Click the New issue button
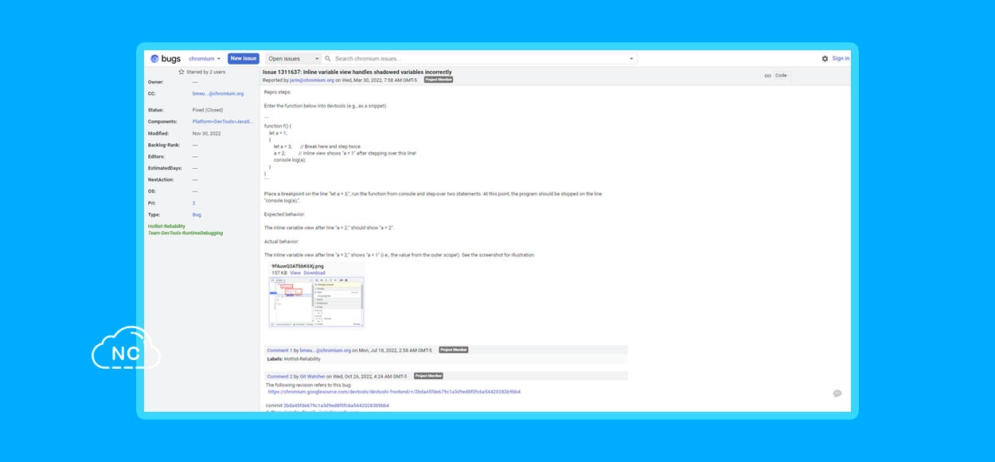This screenshot has width=995, height=462. (x=244, y=58)
